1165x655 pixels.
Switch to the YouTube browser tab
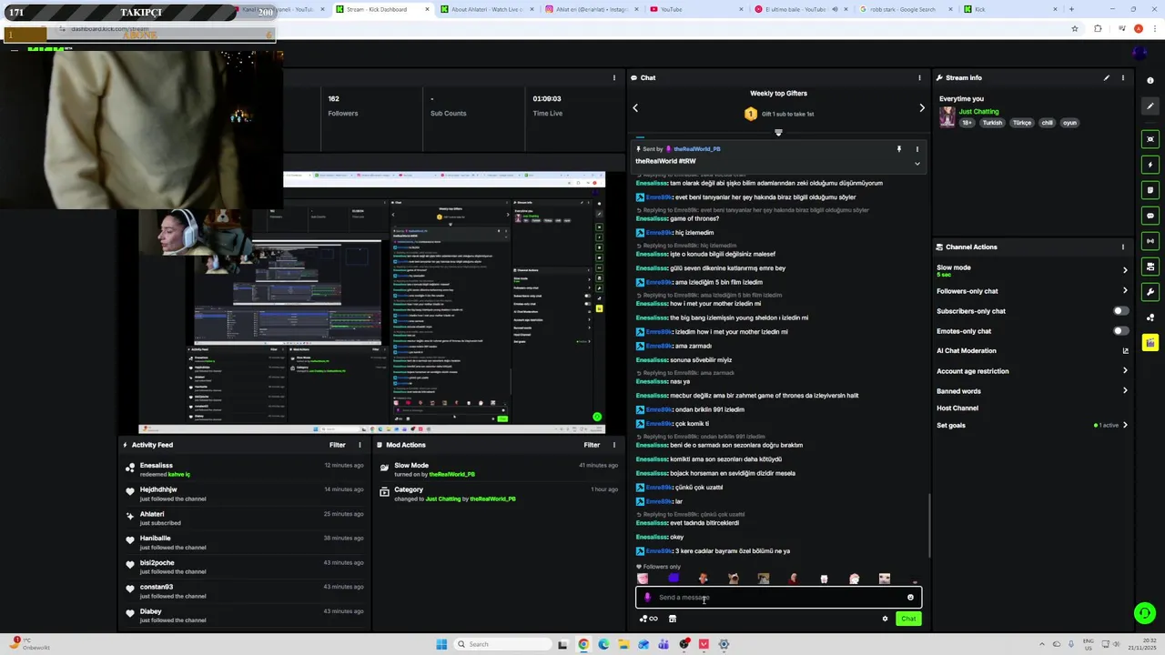click(696, 9)
